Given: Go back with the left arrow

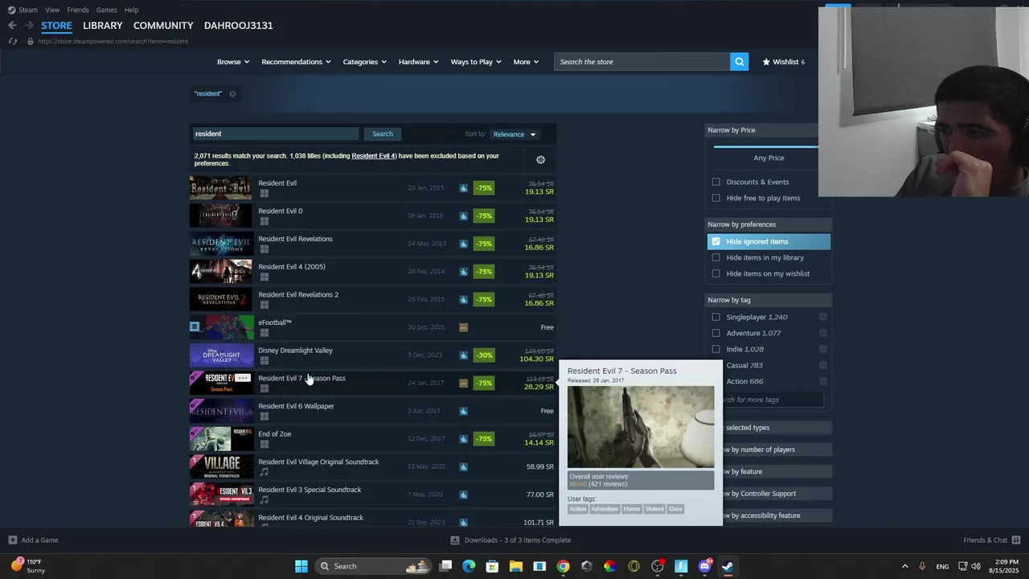Looking at the screenshot, I should [12, 26].
